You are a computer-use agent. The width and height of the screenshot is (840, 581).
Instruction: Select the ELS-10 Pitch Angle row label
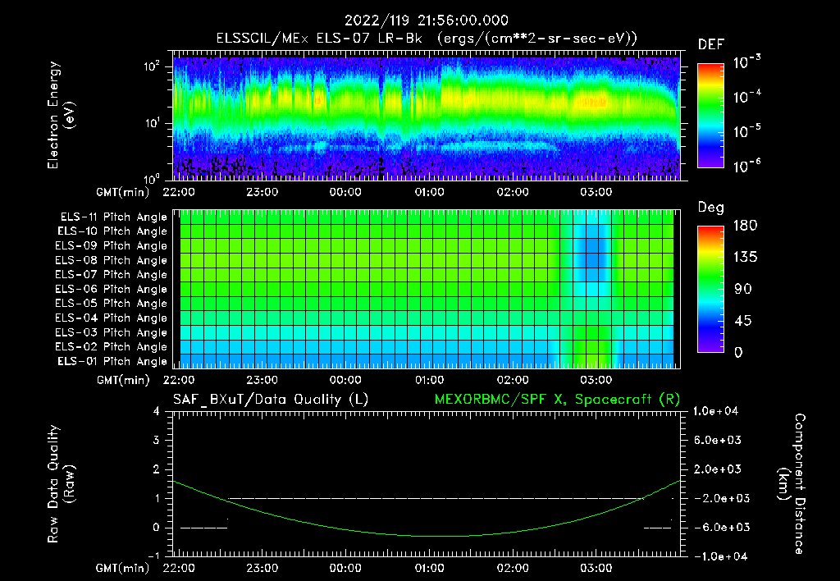coord(112,231)
